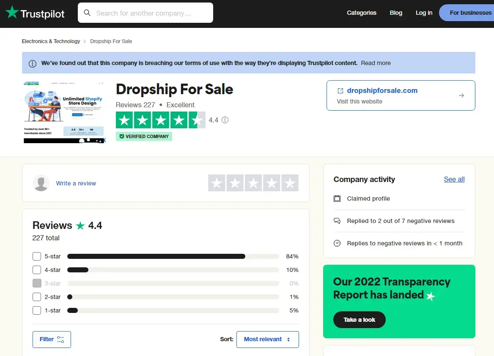
Task: Click the calendar icon beside Claimed profile
Action: click(337, 198)
